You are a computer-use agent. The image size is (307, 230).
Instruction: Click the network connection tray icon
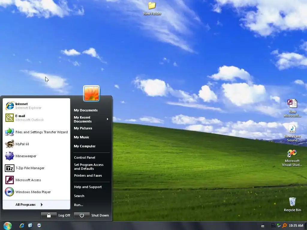pyautogui.click(x=273, y=226)
